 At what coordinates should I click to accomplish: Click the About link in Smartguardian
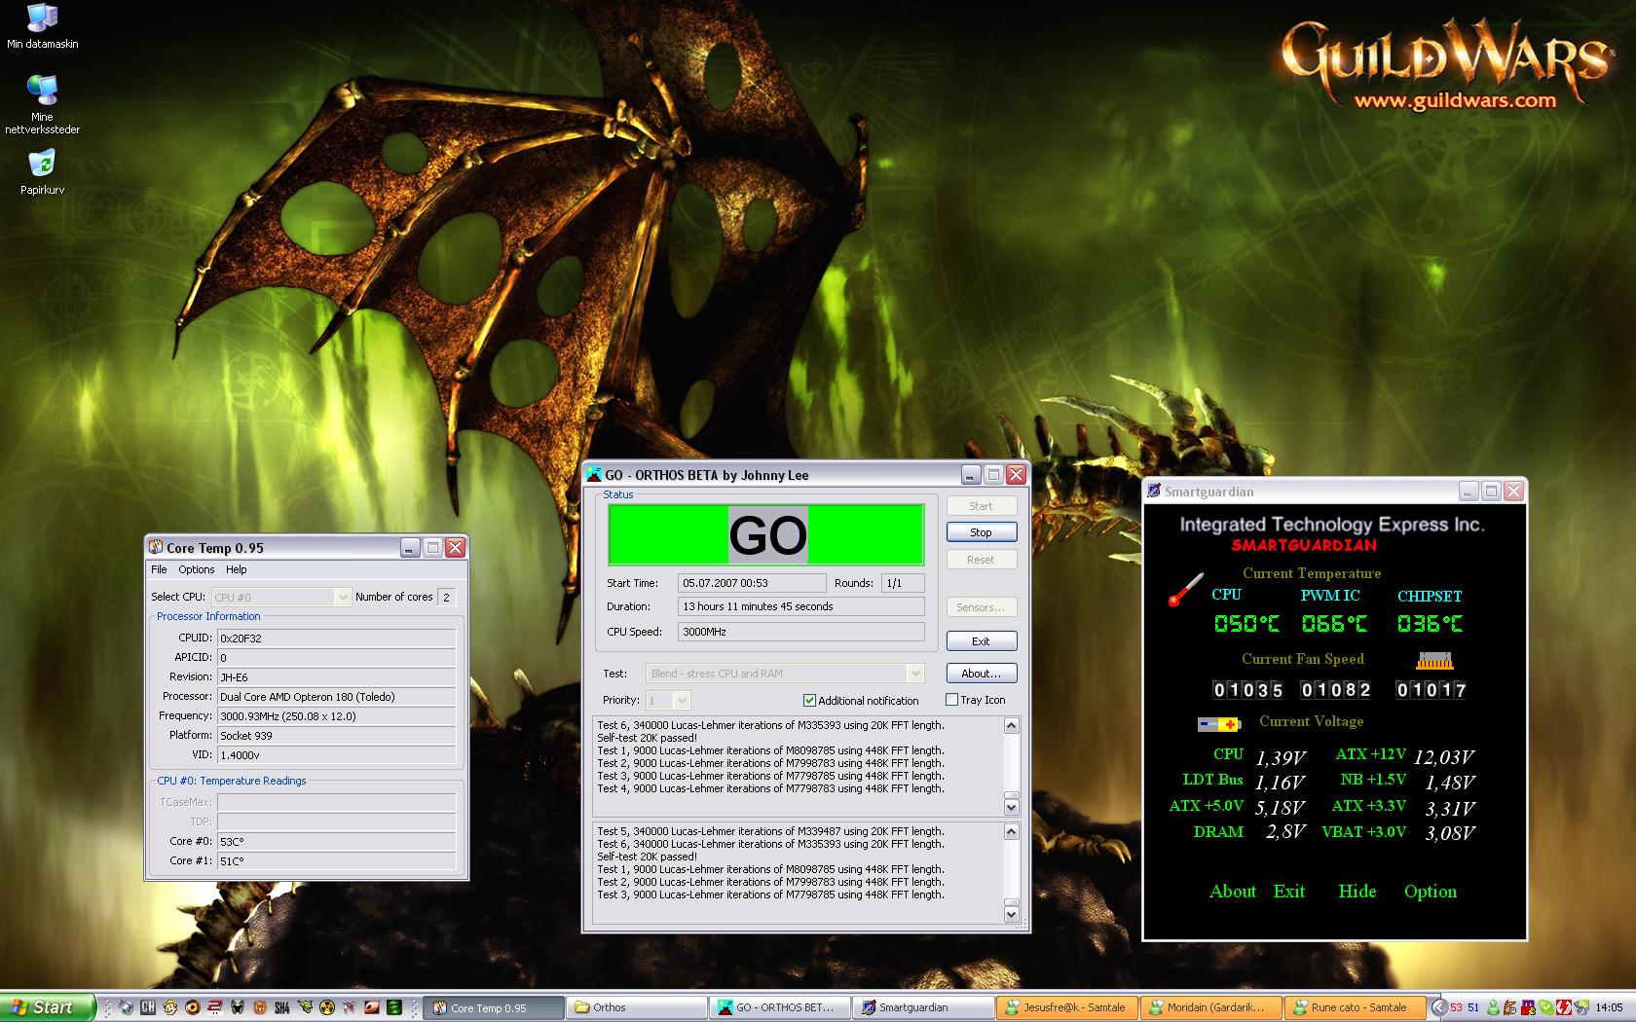pos(1233,891)
